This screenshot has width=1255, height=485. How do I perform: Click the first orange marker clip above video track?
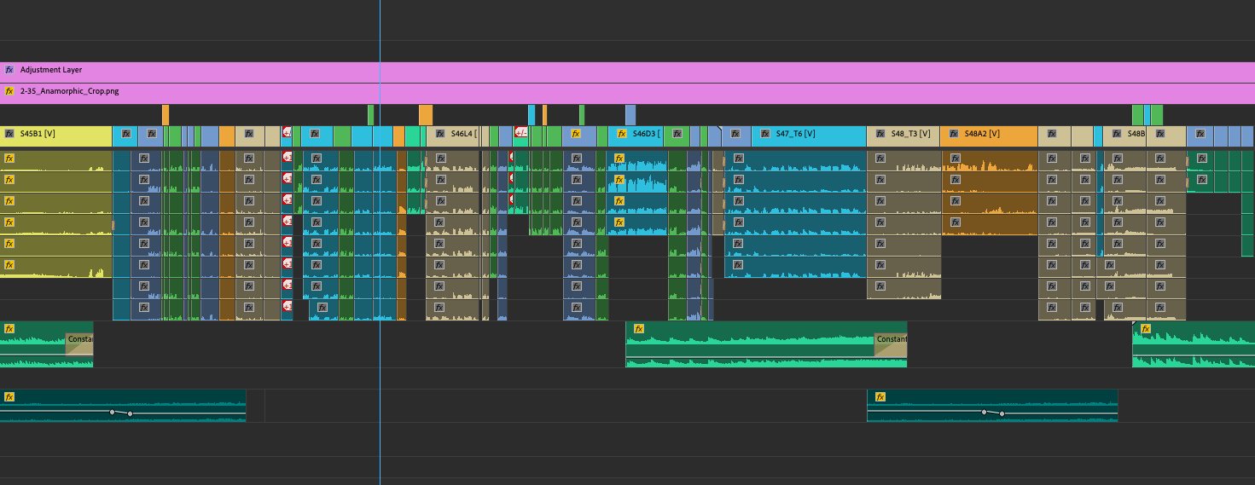coord(166,115)
